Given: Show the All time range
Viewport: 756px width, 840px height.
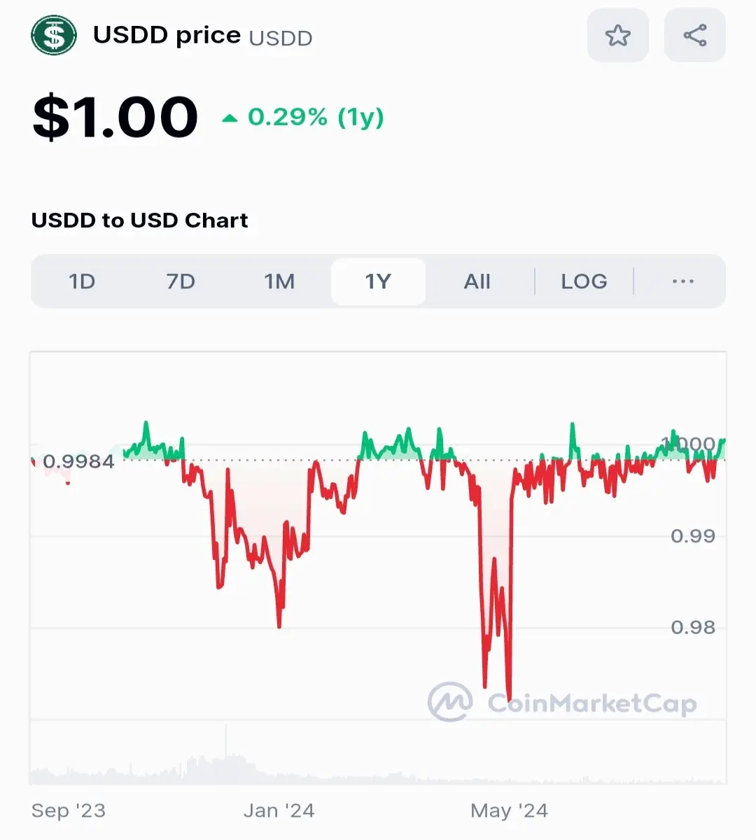Looking at the screenshot, I should pos(477,281).
